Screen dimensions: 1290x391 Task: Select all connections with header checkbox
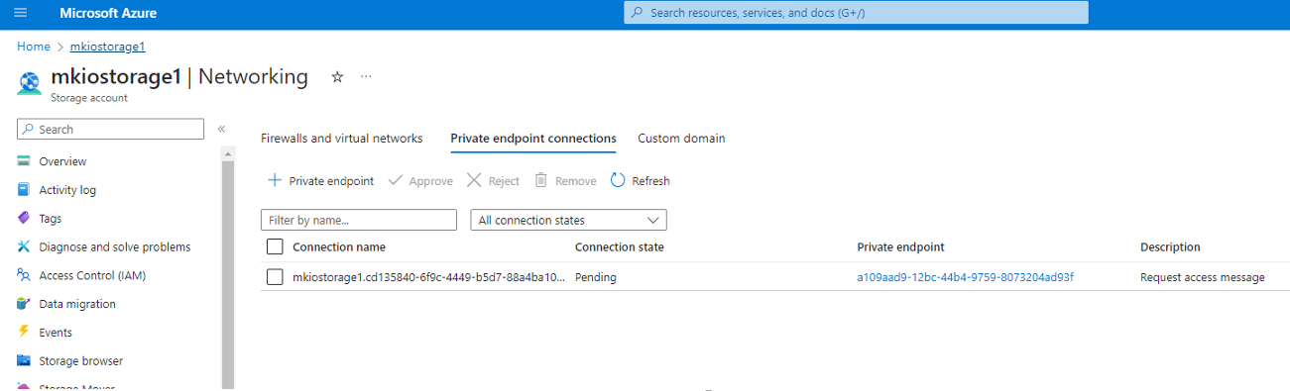pyautogui.click(x=276, y=246)
